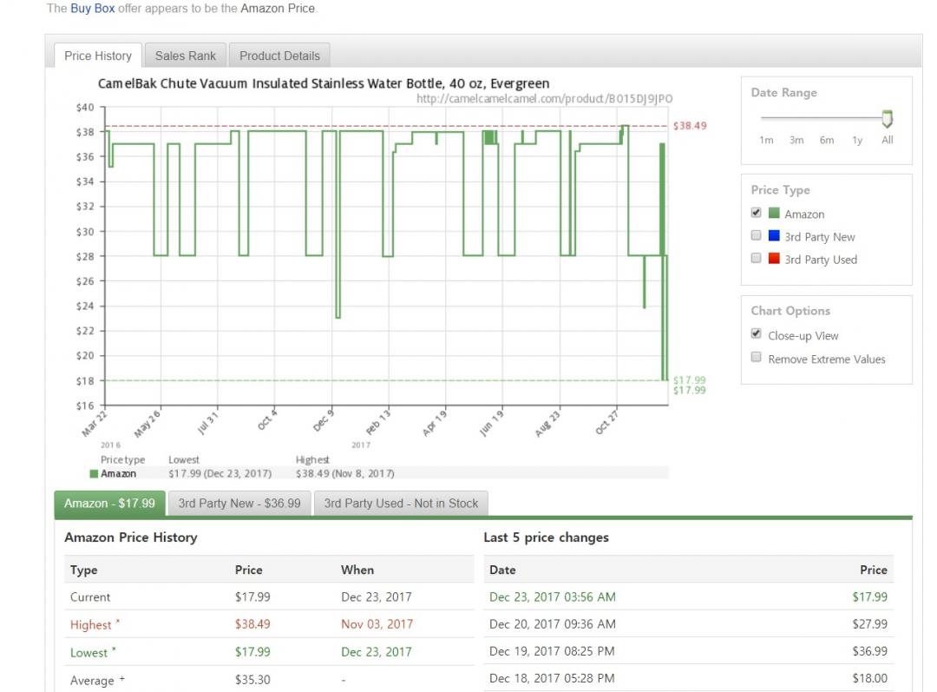Click the green Amazon legend square below chart
This screenshot has height=692, width=937.
[94, 474]
